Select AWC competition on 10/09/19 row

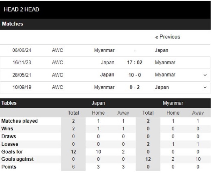58,87
